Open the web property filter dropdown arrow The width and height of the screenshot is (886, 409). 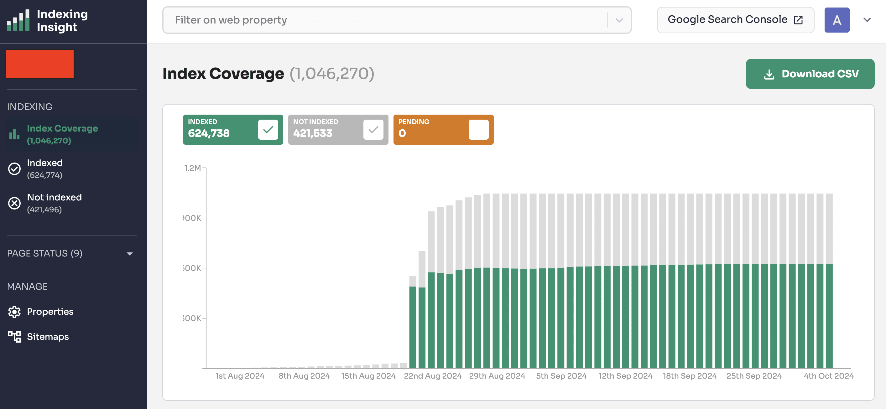[619, 20]
